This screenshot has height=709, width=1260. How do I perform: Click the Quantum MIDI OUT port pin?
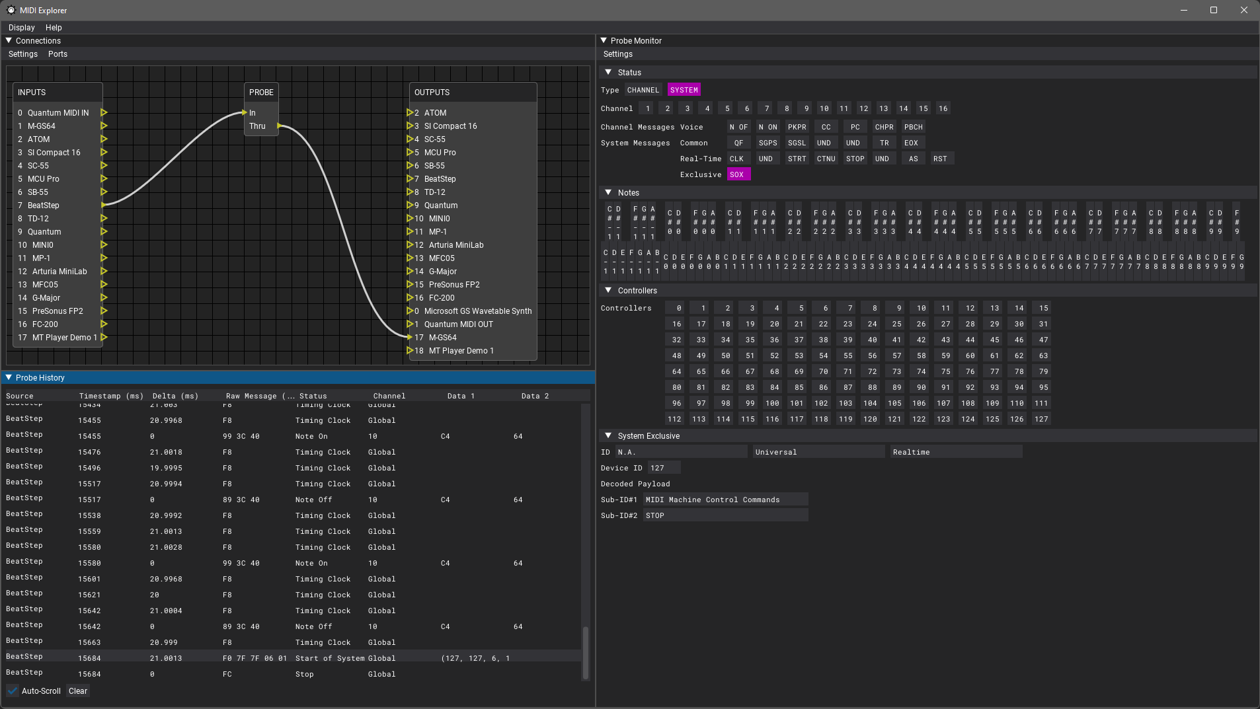point(410,324)
